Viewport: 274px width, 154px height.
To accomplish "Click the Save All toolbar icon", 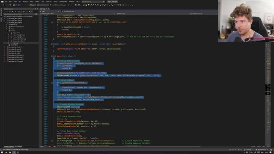I will [19, 5].
